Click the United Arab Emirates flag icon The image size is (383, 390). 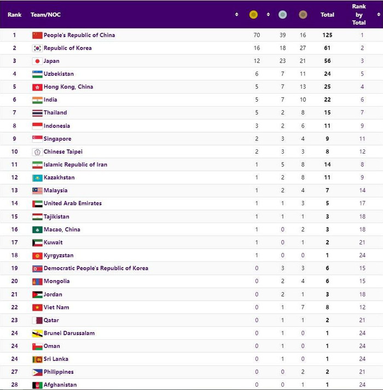coord(37,203)
